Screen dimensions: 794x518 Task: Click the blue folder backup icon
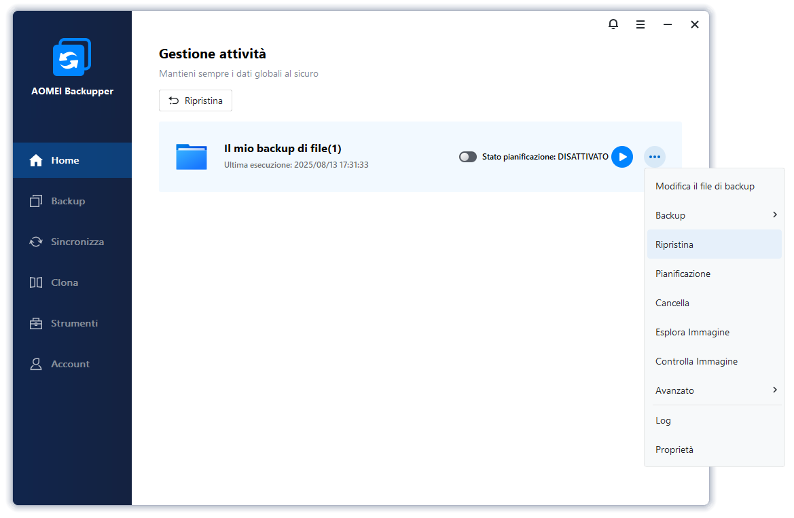click(x=192, y=157)
